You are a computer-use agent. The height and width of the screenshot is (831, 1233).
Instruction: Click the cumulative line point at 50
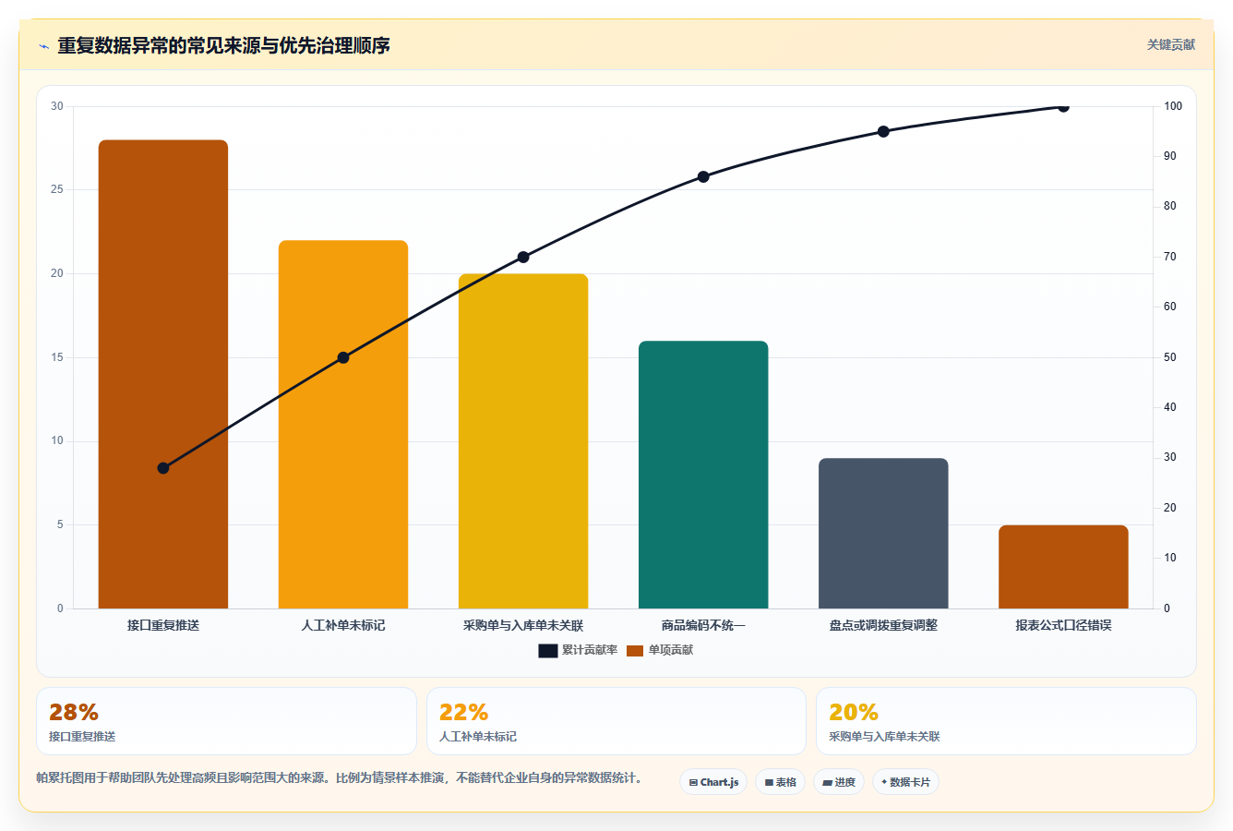point(343,357)
